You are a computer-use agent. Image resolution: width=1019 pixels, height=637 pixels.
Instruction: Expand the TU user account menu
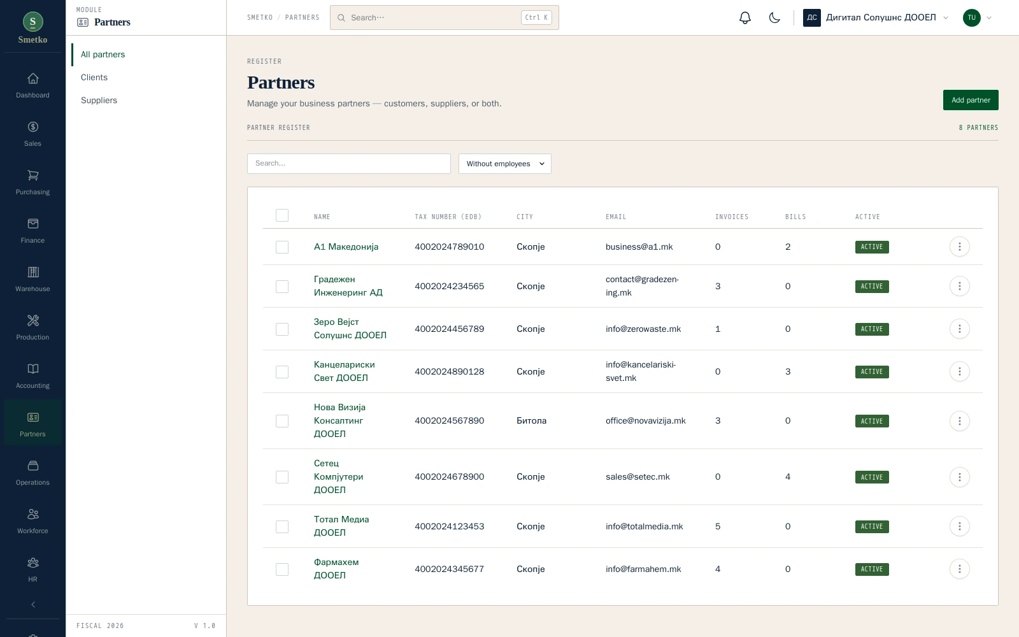(x=978, y=18)
